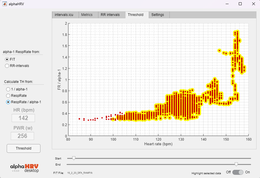Close the alphaHRV window
This screenshot has height=178, width=260.
254,4
